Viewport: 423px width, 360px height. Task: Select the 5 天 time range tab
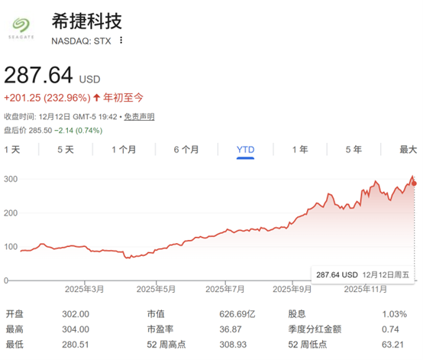[x=66, y=150]
